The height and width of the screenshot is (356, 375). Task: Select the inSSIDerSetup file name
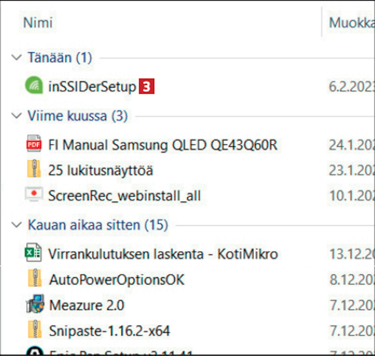point(92,87)
